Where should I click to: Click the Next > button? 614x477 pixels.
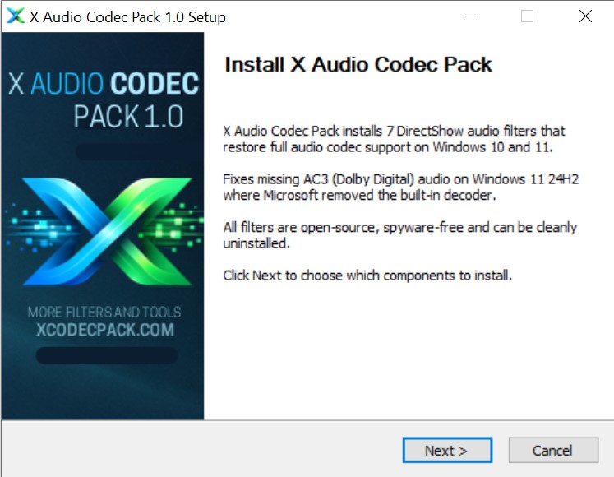pyautogui.click(x=447, y=451)
